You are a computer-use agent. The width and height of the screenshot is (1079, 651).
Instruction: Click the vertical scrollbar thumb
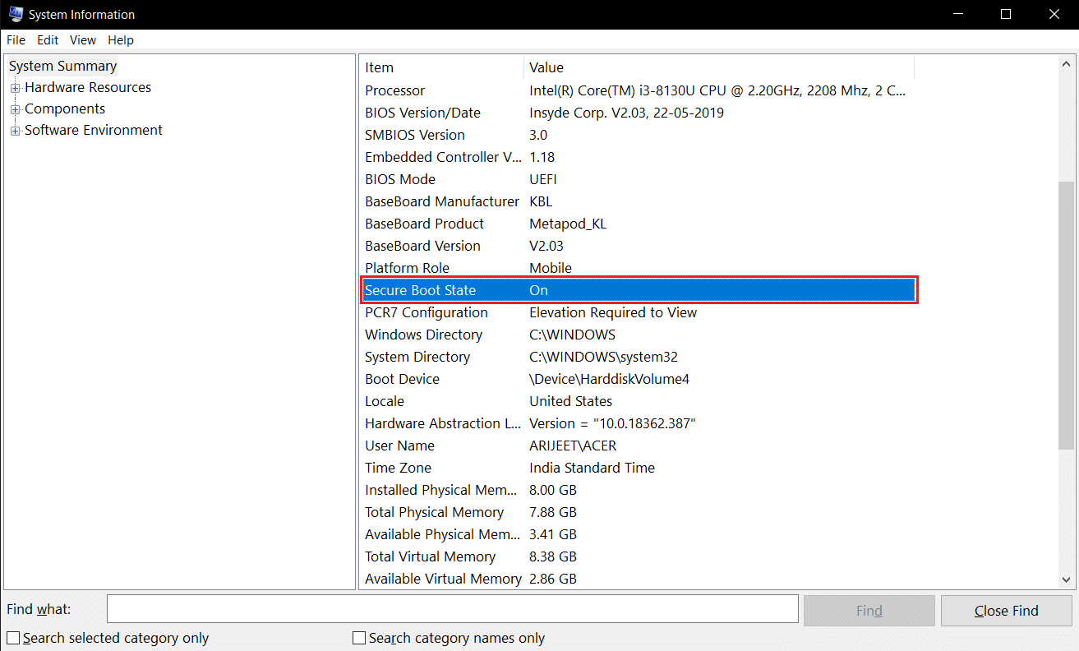tap(1066, 315)
